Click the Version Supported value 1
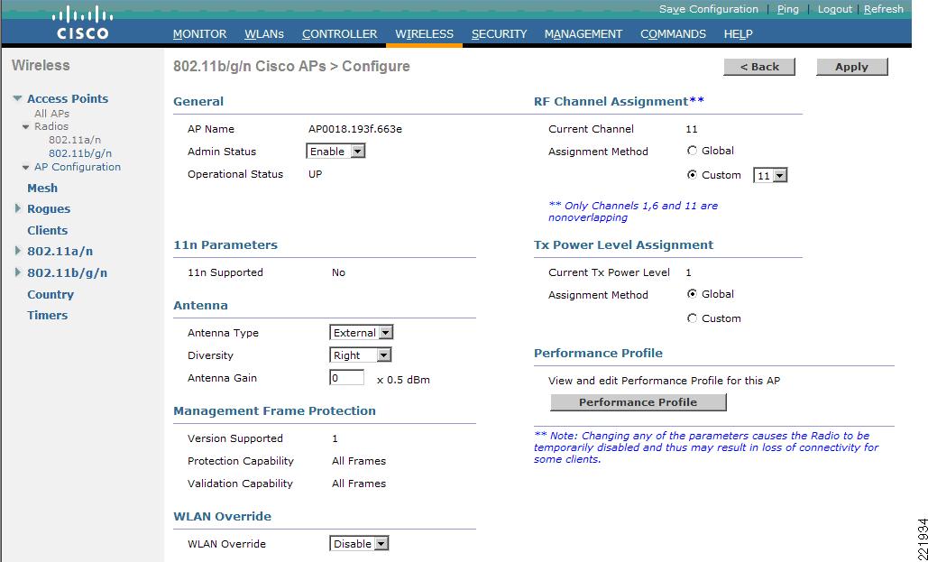 pos(335,438)
